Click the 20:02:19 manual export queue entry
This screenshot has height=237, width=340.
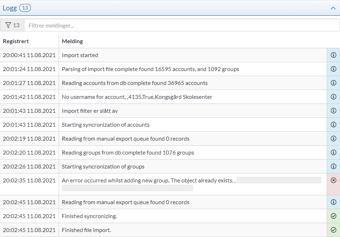[125, 139]
